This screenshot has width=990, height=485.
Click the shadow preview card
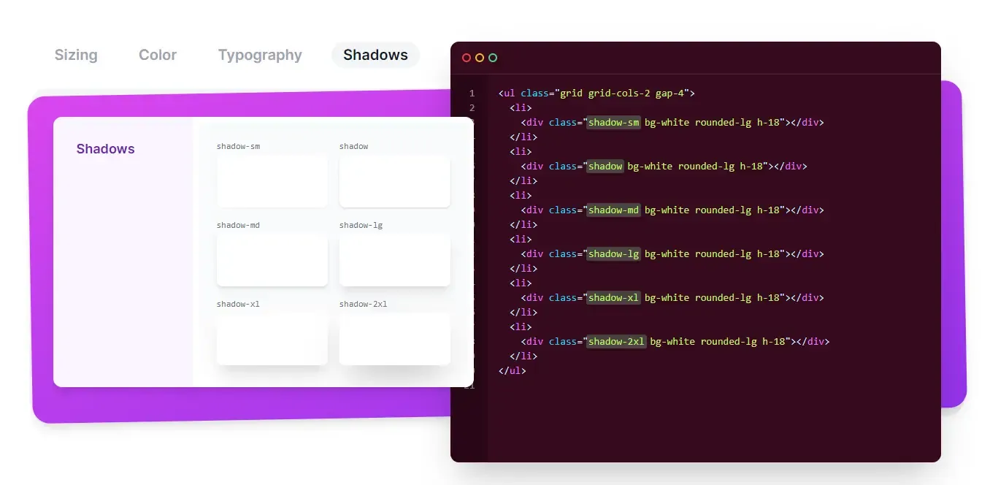pos(394,181)
